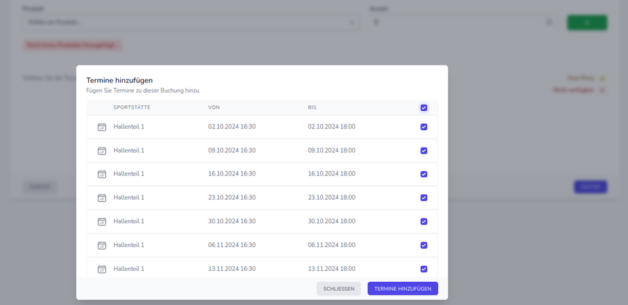Click the blurred grey back button in background
Viewport: 628px width, 305px height.
pos(40,187)
